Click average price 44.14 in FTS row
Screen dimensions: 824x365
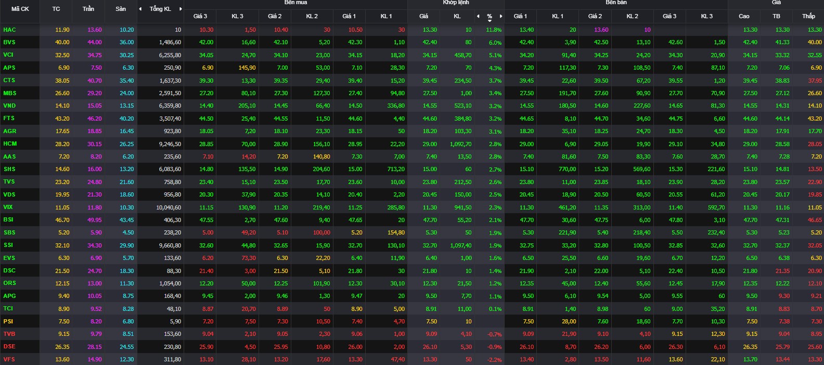tap(782, 119)
